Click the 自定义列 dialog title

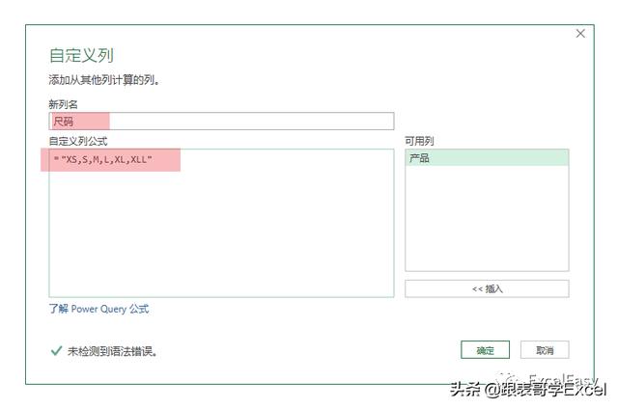click(81, 56)
